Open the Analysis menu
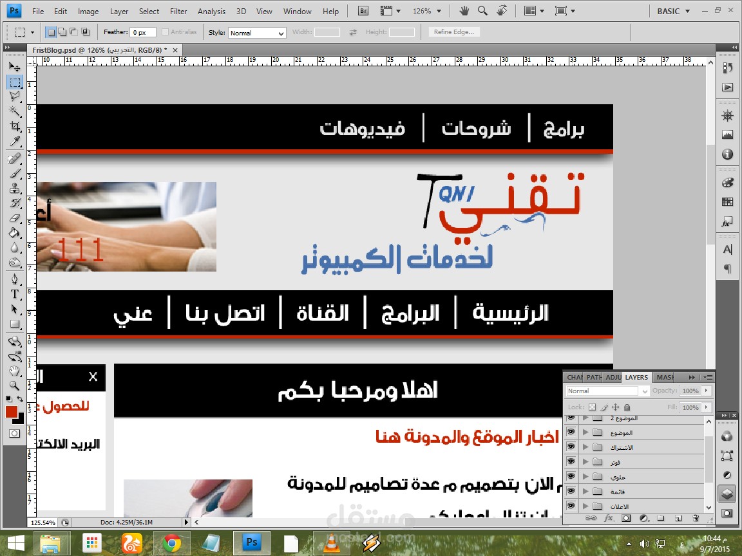The width and height of the screenshot is (742, 556). point(211,12)
